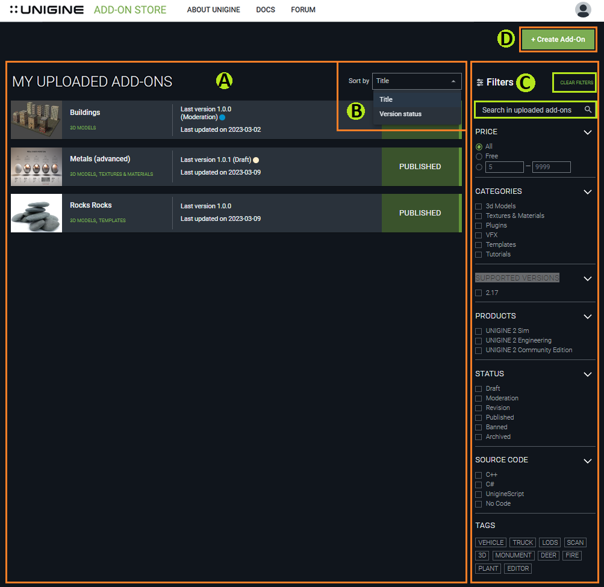Collapse the SUPPORTED VERSIONS section
Image resolution: width=604 pixels, height=587 pixels.
pyautogui.click(x=587, y=279)
